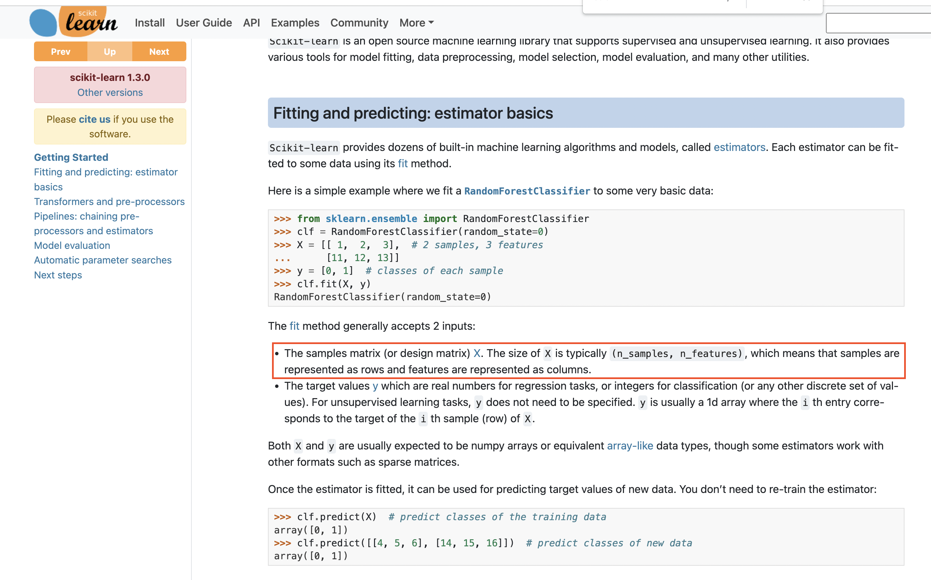Image resolution: width=931 pixels, height=580 pixels.
Task: Open the Other versions link
Action: 110,92
